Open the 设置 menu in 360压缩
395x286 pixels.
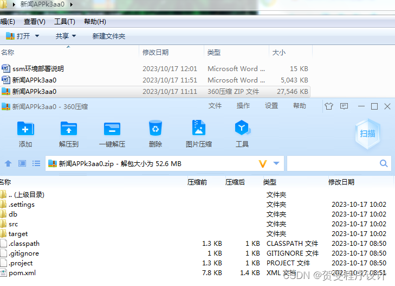(x=271, y=106)
